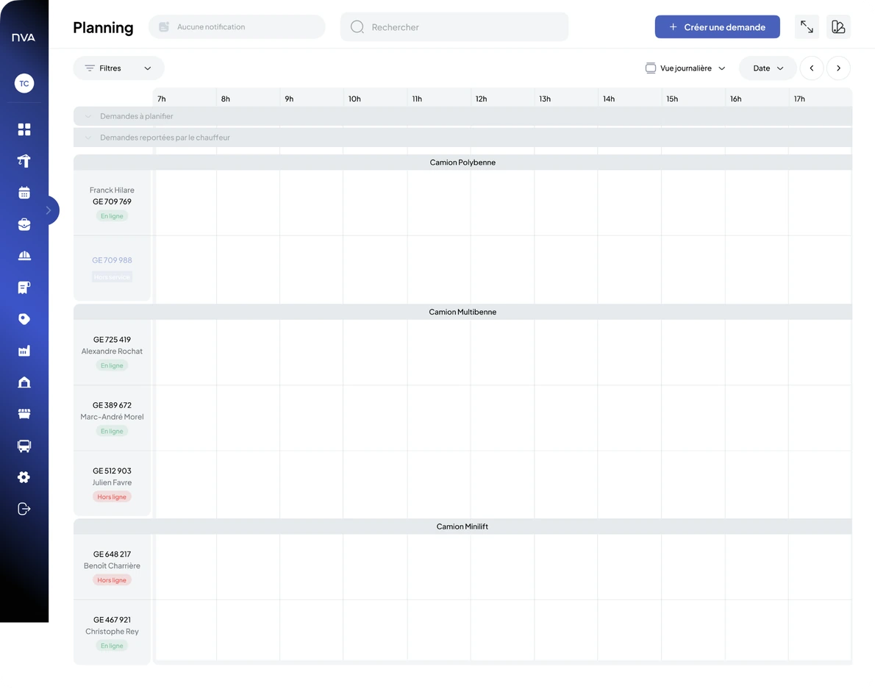This screenshot has width=875, height=689.
Task: Open settings gear icon in sidebar
Action: [x=24, y=477]
